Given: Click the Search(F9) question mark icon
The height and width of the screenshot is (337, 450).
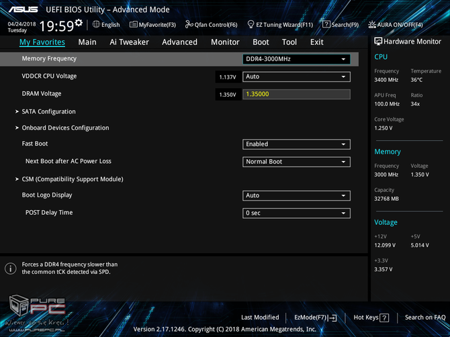Looking at the screenshot, I should coord(326,24).
